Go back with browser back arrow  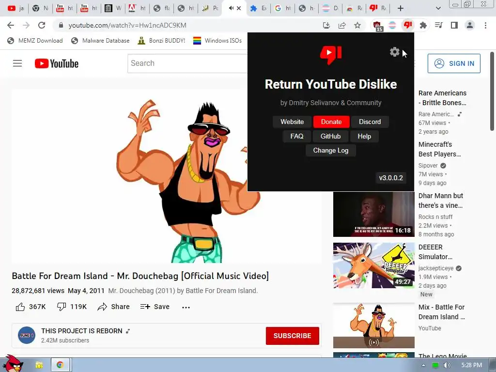pyautogui.click(x=11, y=25)
